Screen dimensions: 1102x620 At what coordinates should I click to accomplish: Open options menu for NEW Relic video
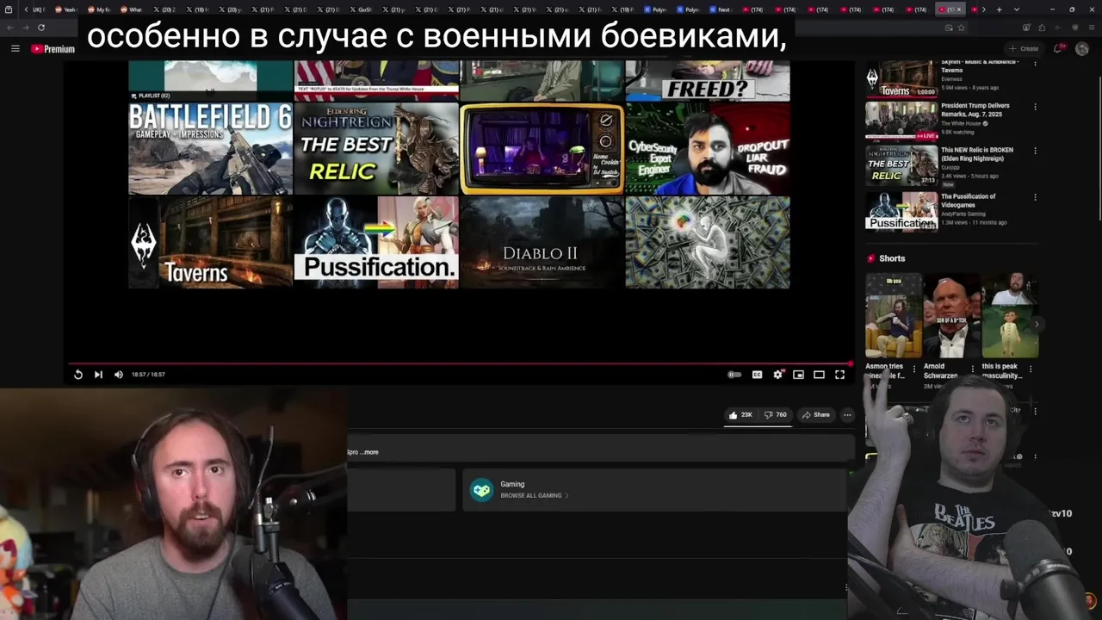tap(1035, 151)
